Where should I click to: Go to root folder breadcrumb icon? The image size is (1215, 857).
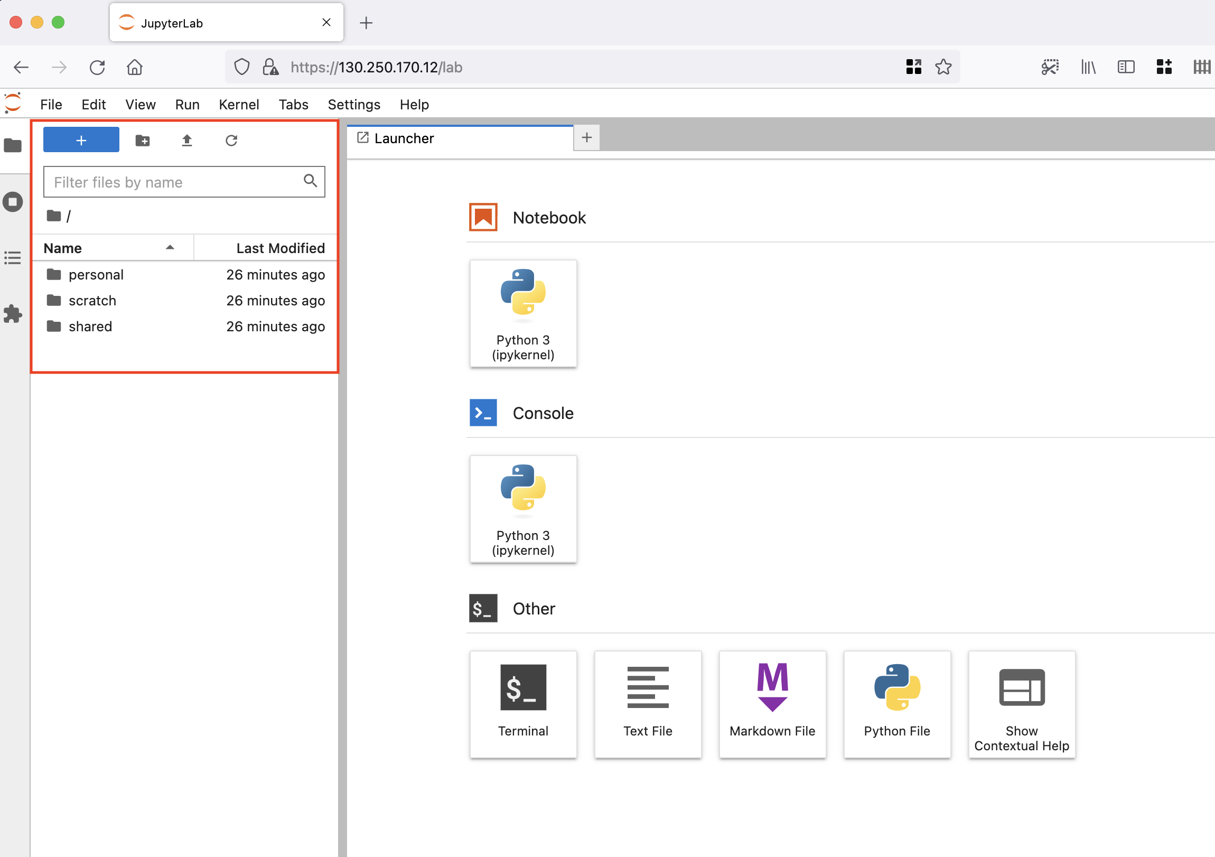tap(53, 216)
